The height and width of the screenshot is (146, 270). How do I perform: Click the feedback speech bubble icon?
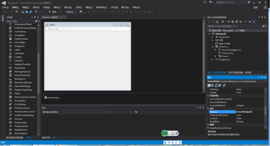pos(205,2)
